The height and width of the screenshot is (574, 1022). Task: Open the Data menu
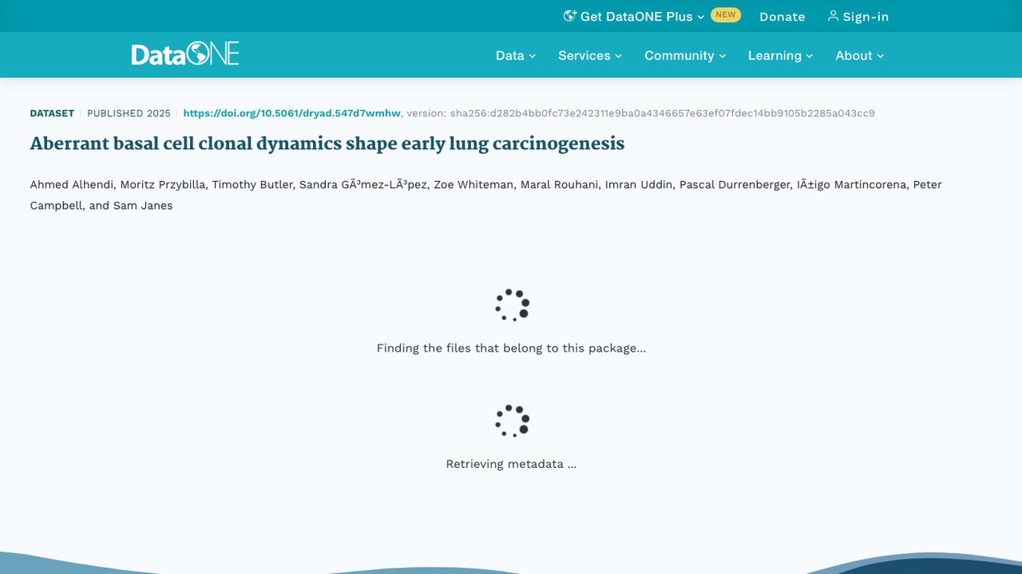pyautogui.click(x=516, y=55)
